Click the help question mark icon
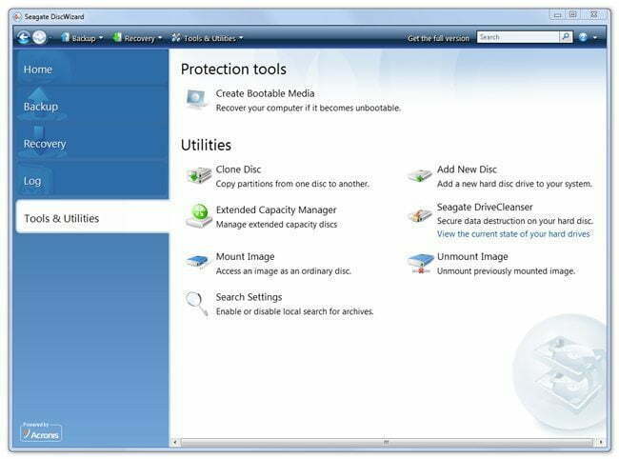The height and width of the screenshot is (459, 619). [x=583, y=37]
